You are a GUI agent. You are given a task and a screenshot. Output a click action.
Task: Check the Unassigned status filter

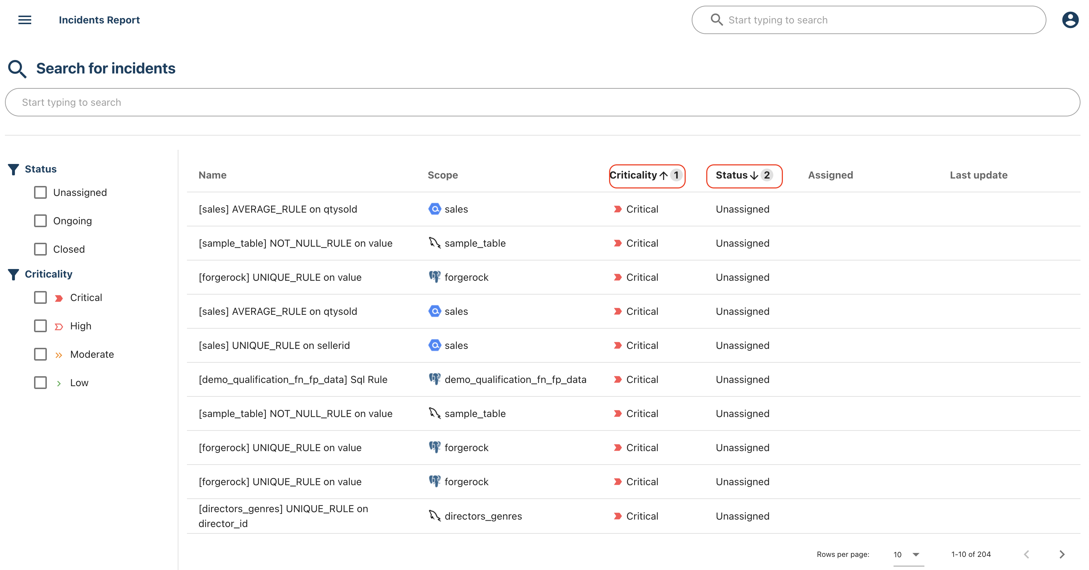coord(40,192)
